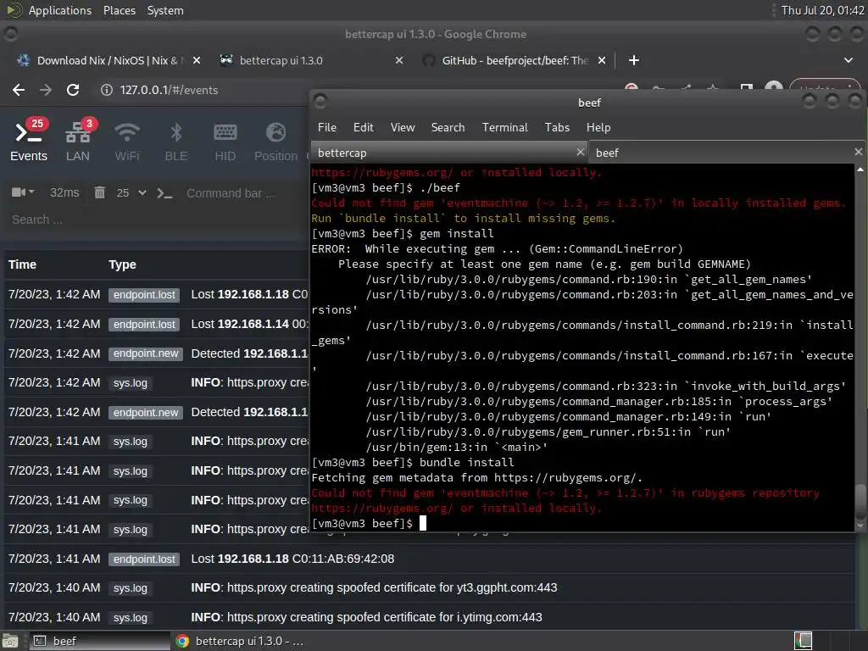
Task: Open terminal Edit menu
Action: point(363,127)
